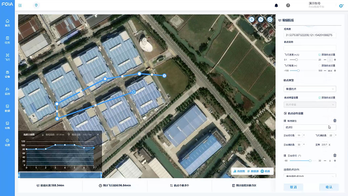Delete the 精准复拍 waypoint action
This screenshot has width=348, height=196.
point(335,121)
